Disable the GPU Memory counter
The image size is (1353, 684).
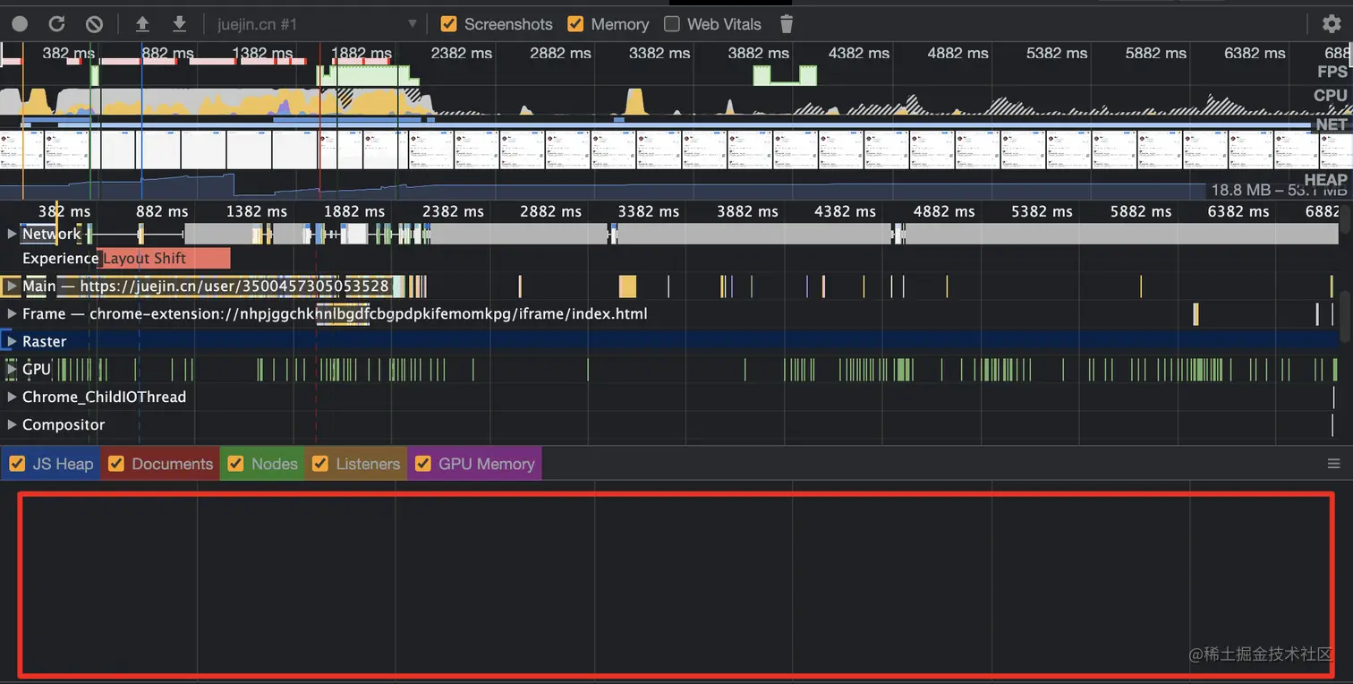tap(422, 464)
